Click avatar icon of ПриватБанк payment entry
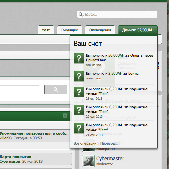Viewport: 169px width, 169px height. click(x=79, y=58)
